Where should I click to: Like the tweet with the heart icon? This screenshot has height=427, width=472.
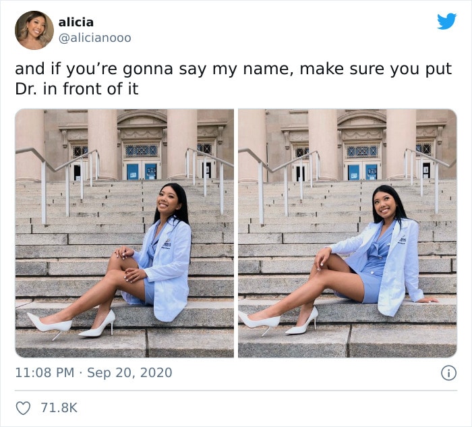[23, 408]
